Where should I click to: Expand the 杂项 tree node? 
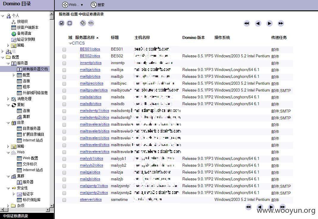pos(8,206)
